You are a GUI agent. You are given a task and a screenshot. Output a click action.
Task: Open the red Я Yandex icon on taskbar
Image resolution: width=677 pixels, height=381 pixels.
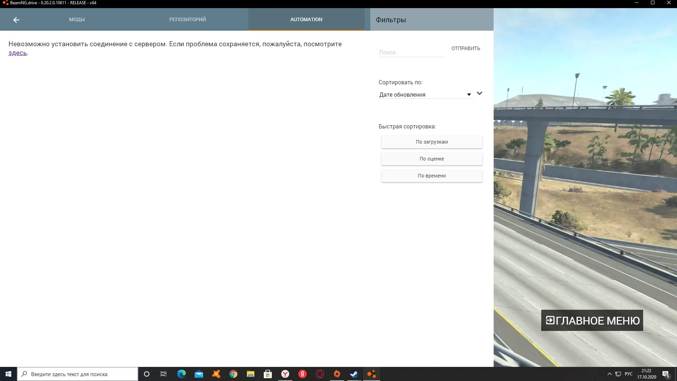tap(302, 374)
